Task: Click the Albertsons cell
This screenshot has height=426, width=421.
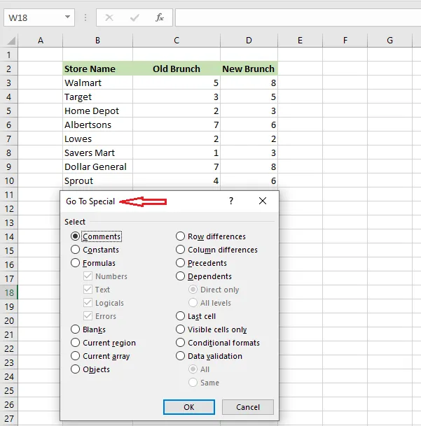Action: coord(97,125)
